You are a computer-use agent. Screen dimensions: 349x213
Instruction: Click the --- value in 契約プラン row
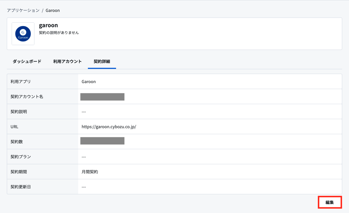point(84,157)
